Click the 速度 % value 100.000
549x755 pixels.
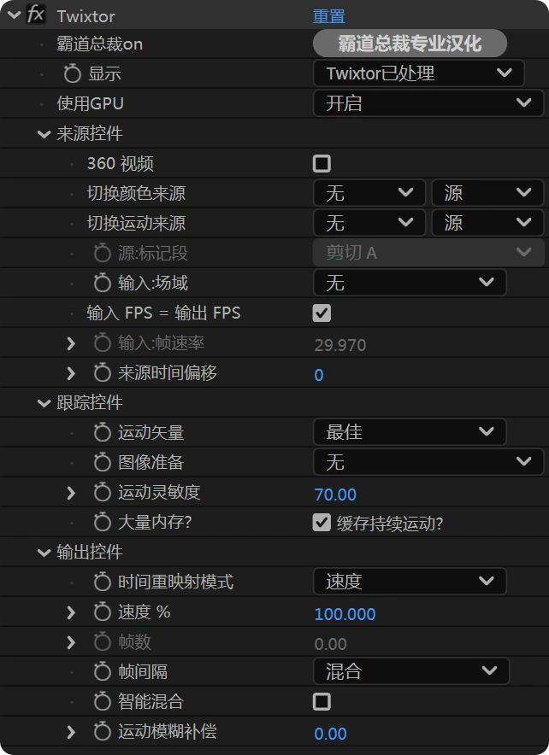pos(345,614)
